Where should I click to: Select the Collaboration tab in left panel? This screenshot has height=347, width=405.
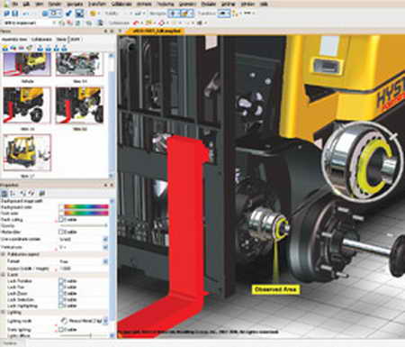(41, 40)
